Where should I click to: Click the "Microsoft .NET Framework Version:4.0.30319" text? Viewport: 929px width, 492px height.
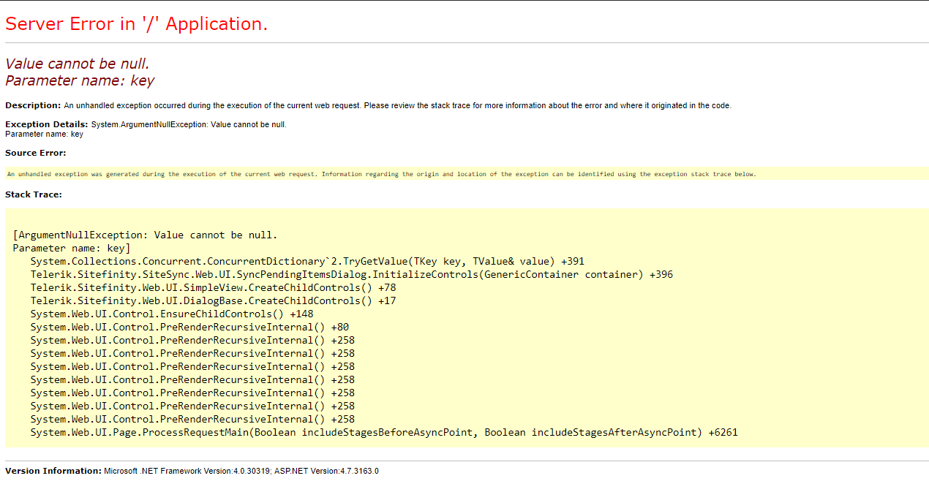(x=188, y=471)
